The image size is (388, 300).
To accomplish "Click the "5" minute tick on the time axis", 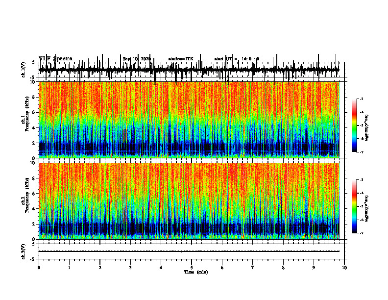I will coord(192,268).
